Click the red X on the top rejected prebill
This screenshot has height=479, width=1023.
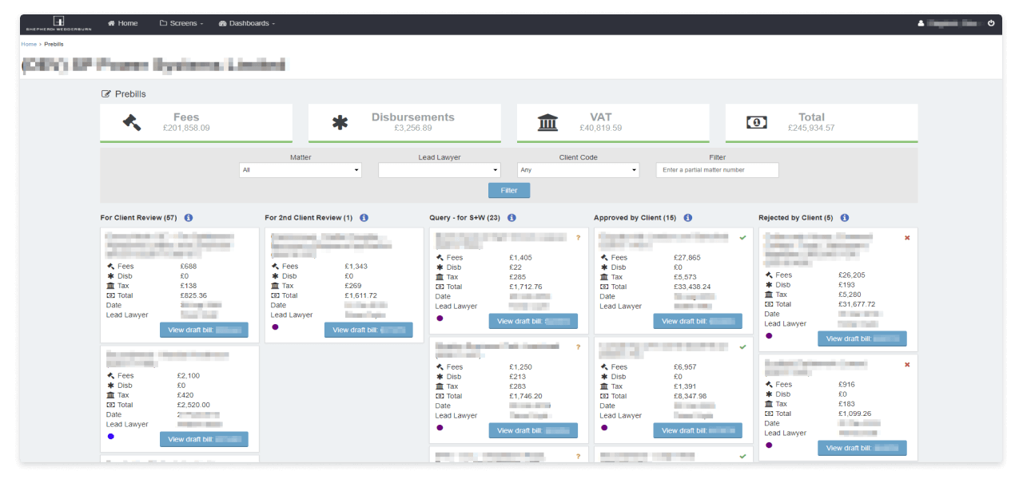point(907,237)
